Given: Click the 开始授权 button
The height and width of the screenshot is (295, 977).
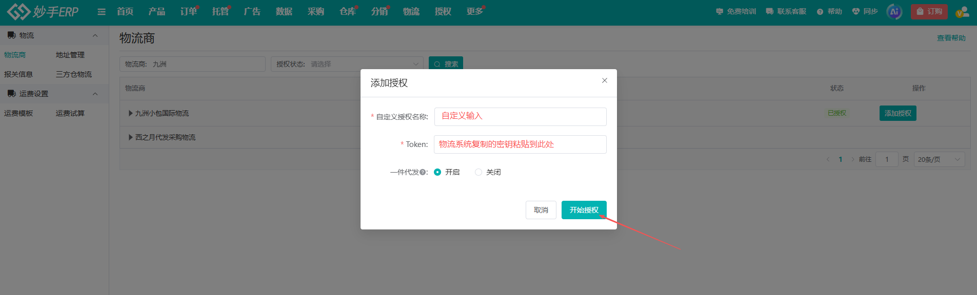Looking at the screenshot, I should pyautogui.click(x=584, y=210).
